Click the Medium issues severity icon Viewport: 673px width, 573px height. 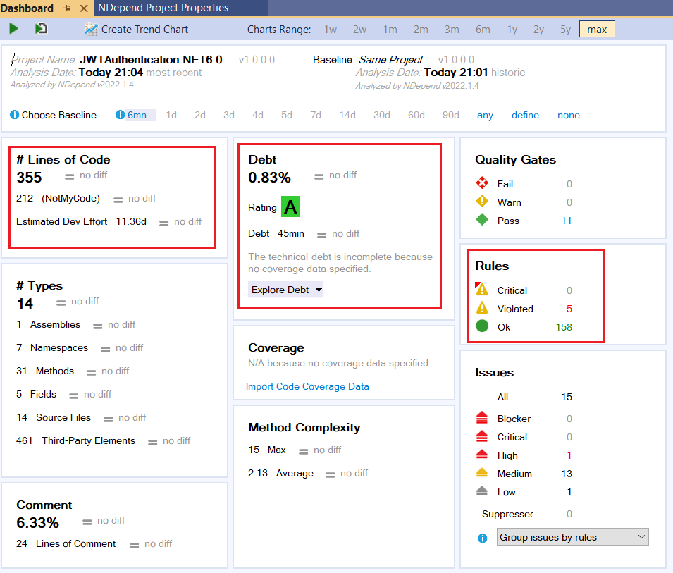click(482, 472)
